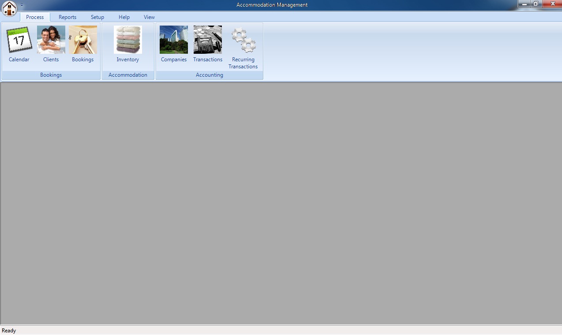
Task: Switch to the View tab
Action: point(149,17)
